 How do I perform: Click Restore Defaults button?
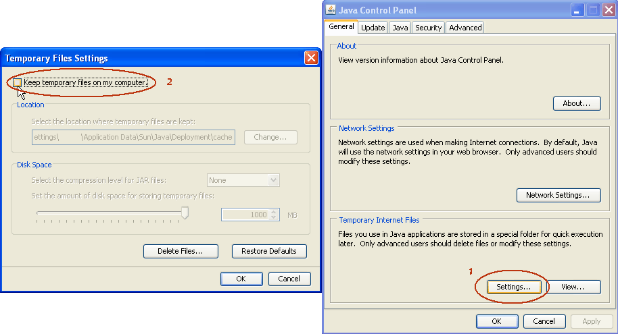click(x=269, y=252)
